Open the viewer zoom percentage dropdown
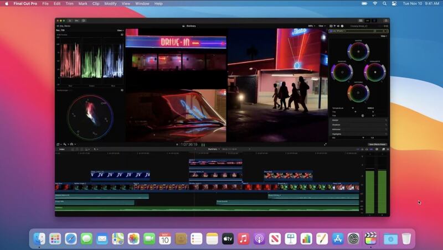 pos(312,25)
